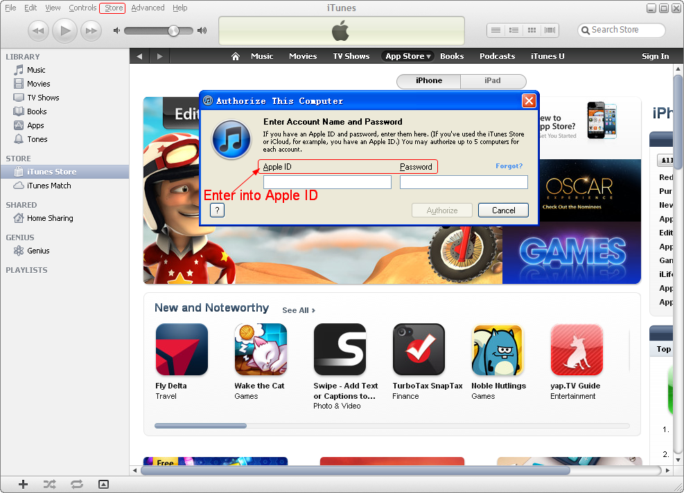The width and height of the screenshot is (684, 493).
Task: Click the Forgot? link in dialog
Action: pos(509,166)
